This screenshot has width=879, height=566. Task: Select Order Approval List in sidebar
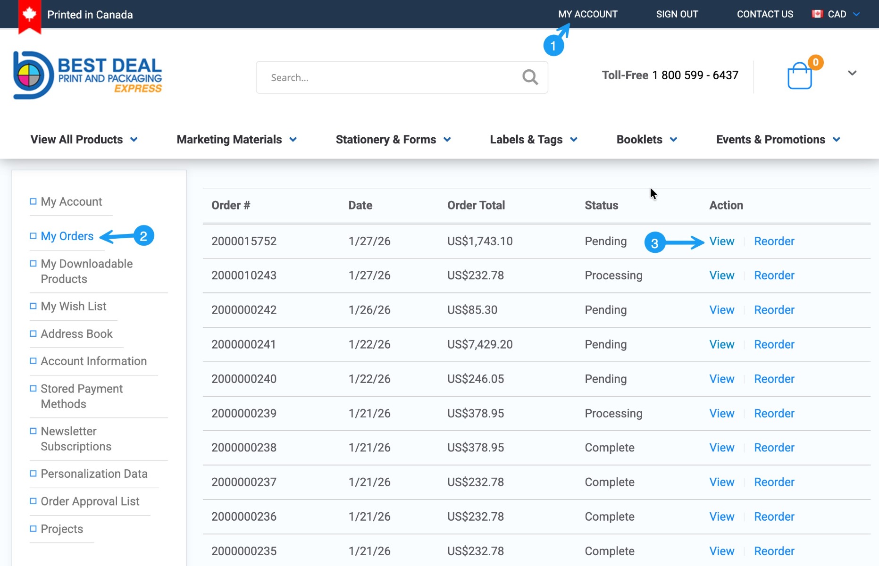click(90, 501)
